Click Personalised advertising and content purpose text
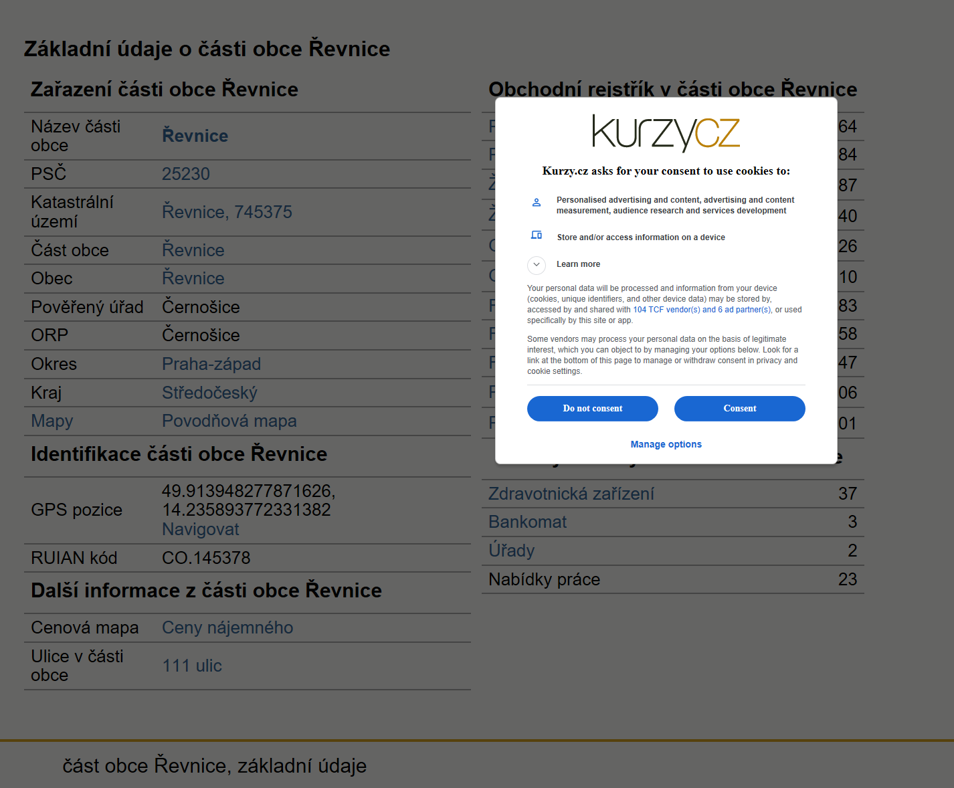Image resolution: width=954 pixels, height=788 pixels. pyautogui.click(x=675, y=205)
